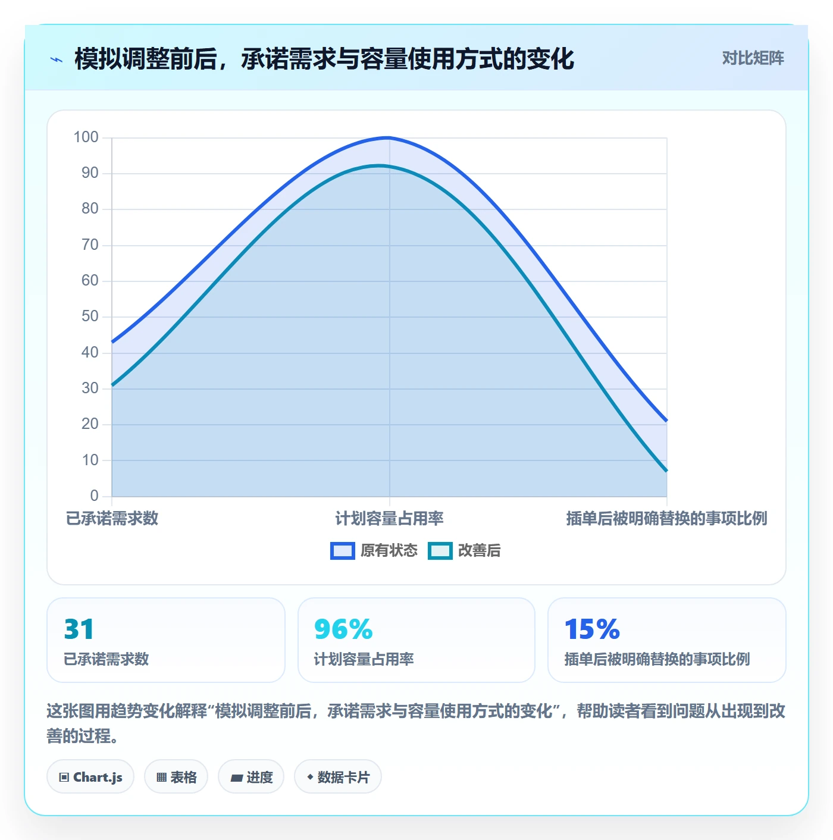Click the blue line peak at 计划容量占用率

(x=389, y=138)
